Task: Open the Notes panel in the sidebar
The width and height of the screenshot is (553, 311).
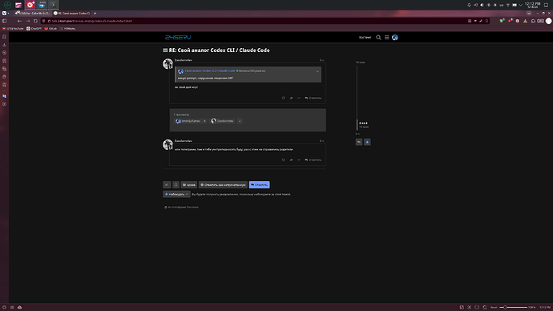Action: point(4,61)
